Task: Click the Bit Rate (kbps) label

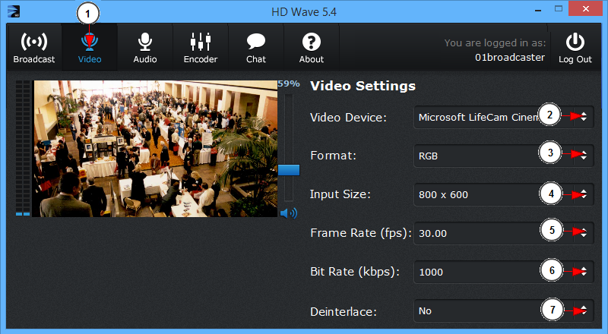Action: (x=355, y=272)
